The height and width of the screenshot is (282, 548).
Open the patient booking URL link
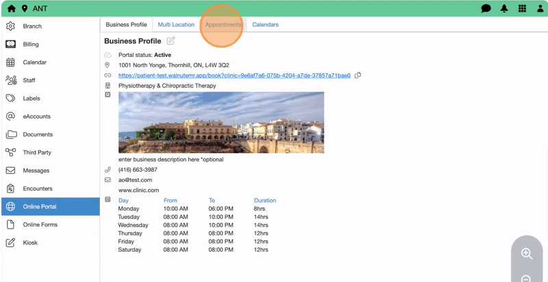[x=234, y=75]
